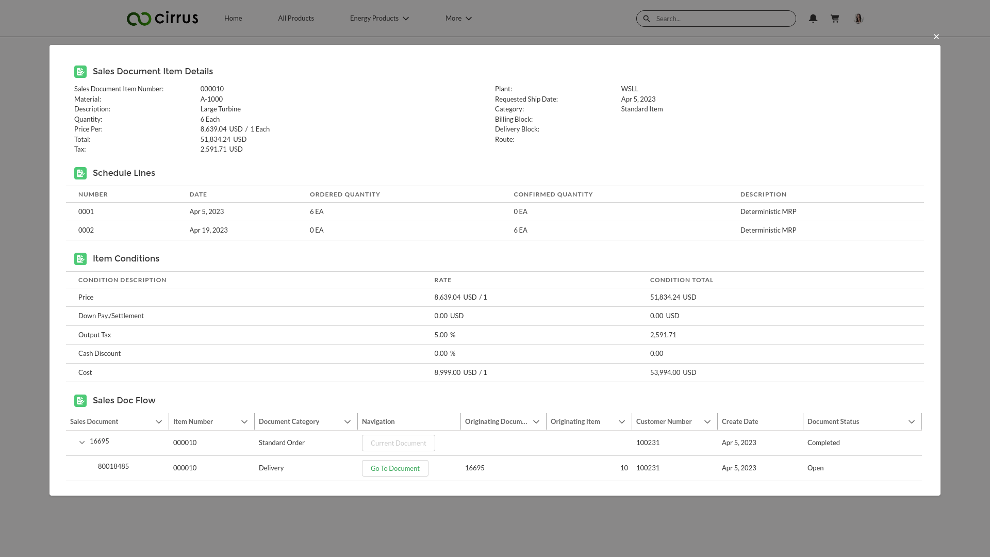Open the shopping cart

pyautogui.click(x=835, y=19)
